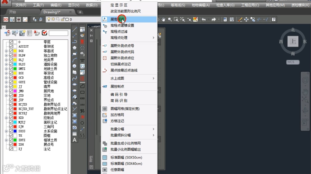
Task: Select the 简码识别 menu entry
Action: point(129,101)
